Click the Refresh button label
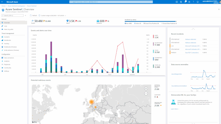The image size is (221, 124). point(35,15)
